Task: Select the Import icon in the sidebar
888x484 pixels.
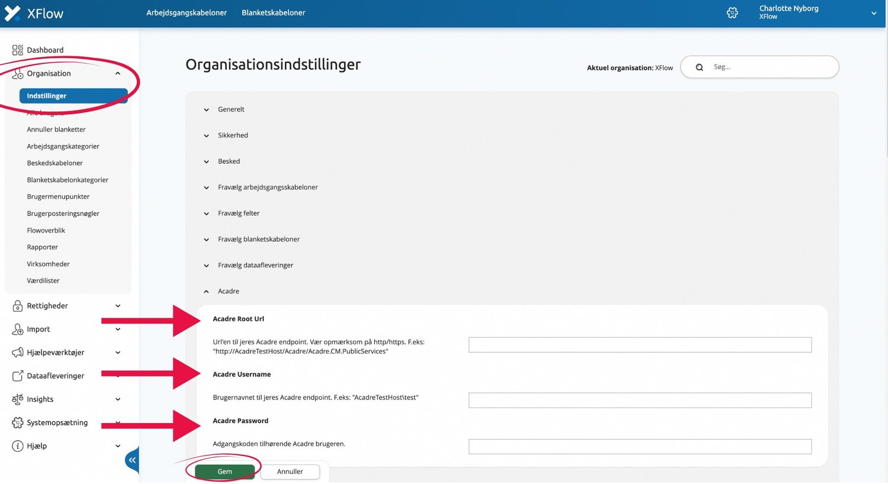Action: pos(17,329)
